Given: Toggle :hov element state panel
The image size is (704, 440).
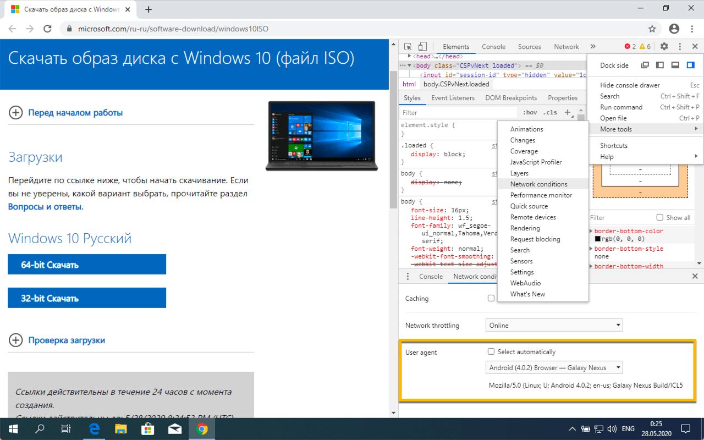Looking at the screenshot, I should coord(530,112).
